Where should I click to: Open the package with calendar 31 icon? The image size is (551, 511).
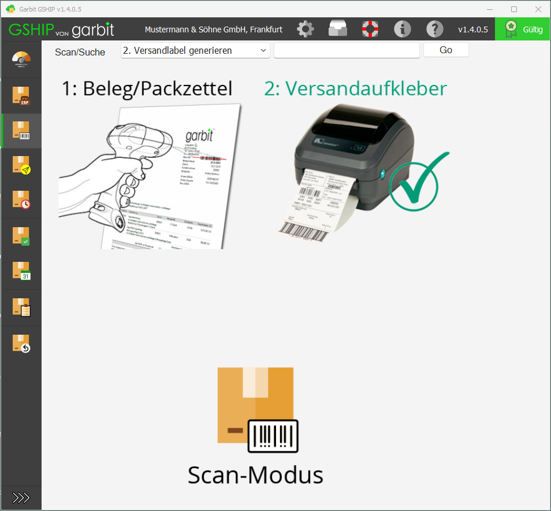[21, 271]
